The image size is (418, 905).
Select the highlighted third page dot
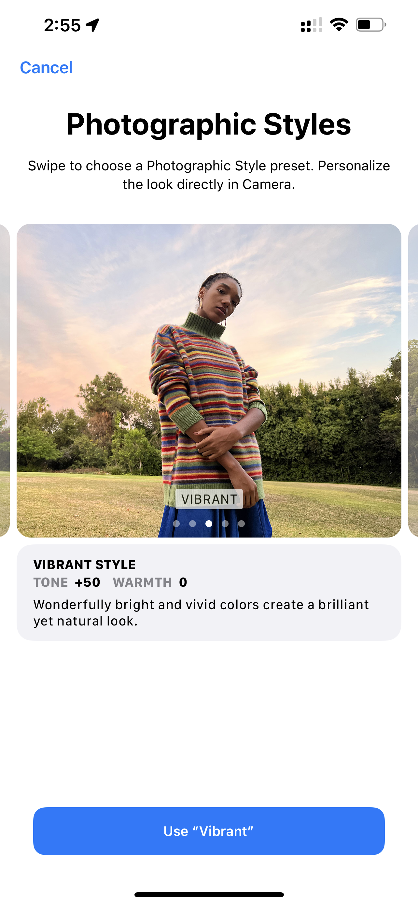[x=209, y=524]
